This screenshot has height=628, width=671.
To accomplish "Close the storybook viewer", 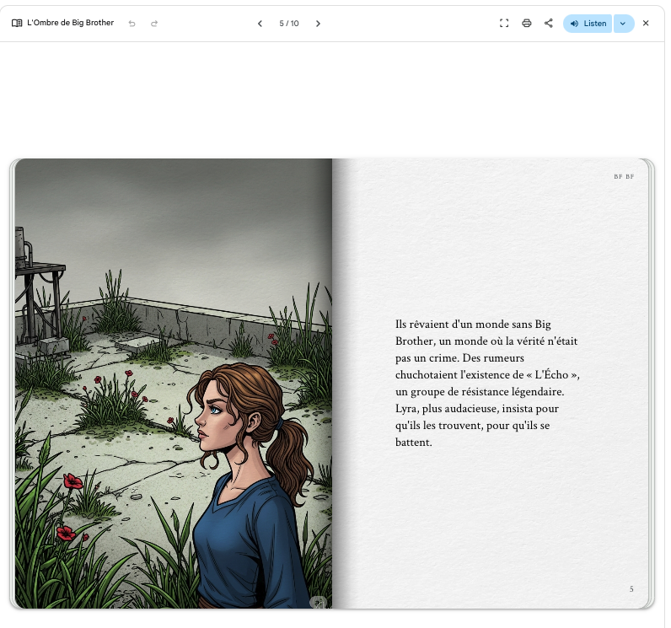I will tap(646, 24).
